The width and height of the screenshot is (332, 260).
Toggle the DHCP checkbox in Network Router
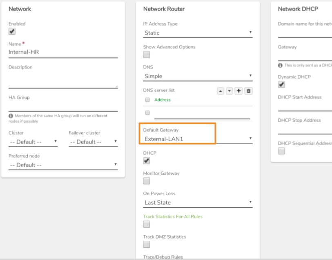pos(147,161)
